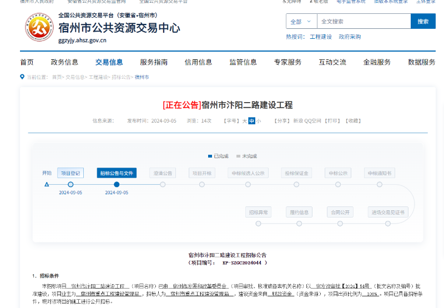Select the 项目登记 stage button
444x308 pixels.
pos(70,173)
